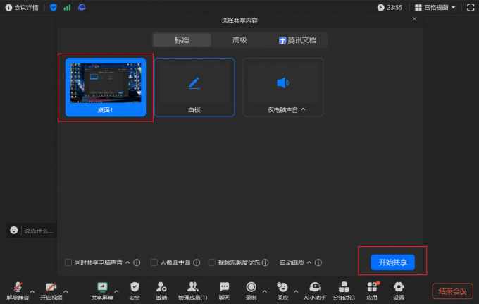This screenshot has height=304, width=479.
Task: Expand options next to 仅电脑声音
Action: click(304, 109)
